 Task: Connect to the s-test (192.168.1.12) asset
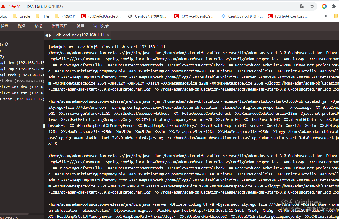(x=22, y=99)
